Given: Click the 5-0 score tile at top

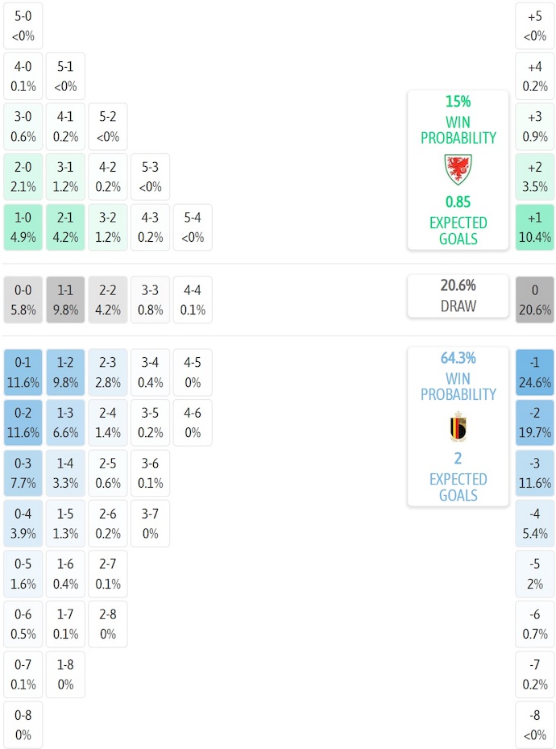Looking at the screenshot, I should pos(23,26).
